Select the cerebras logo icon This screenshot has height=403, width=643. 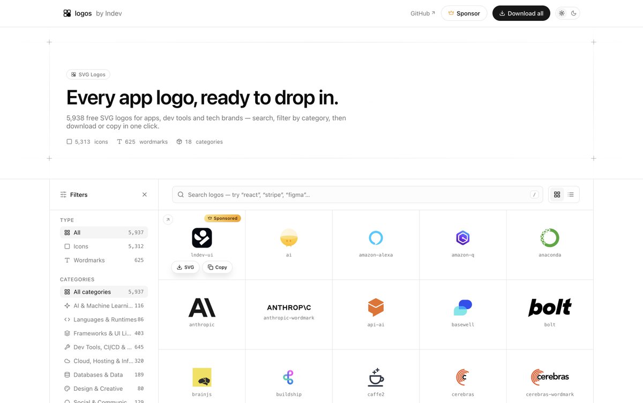click(x=462, y=377)
